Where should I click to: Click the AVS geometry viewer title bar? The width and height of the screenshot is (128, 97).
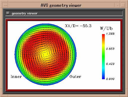click(x=61, y=5)
